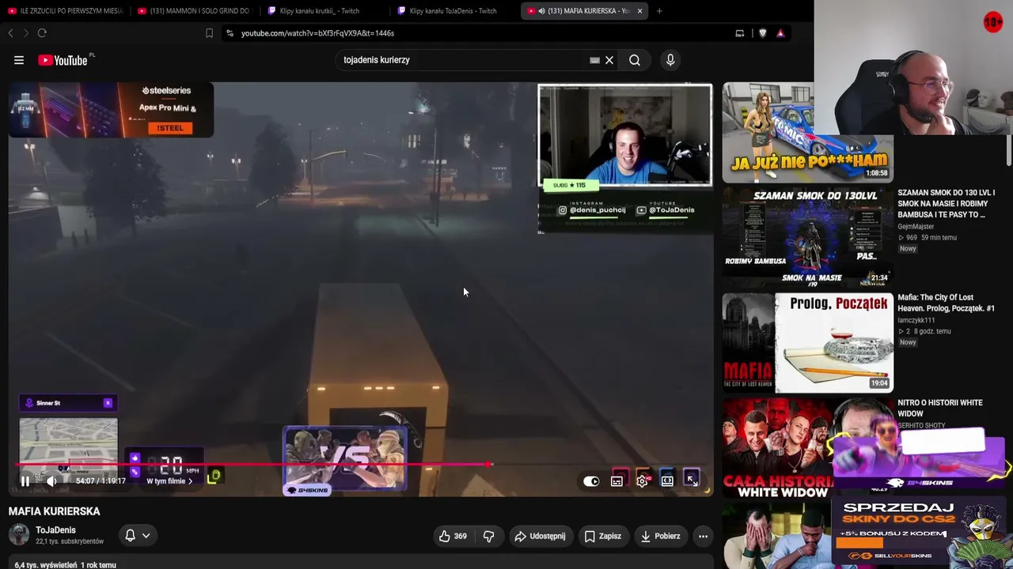
Task: Open the ToJaDenis channel name link
Action: point(55,530)
